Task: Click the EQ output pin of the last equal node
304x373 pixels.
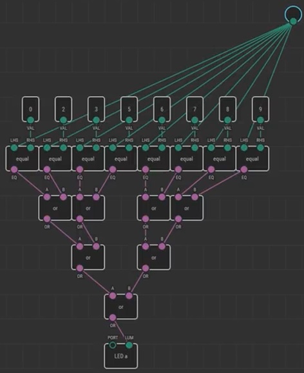Action: click(244, 169)
